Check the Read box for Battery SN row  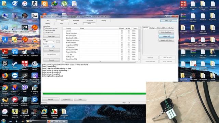tap(122, 57)
